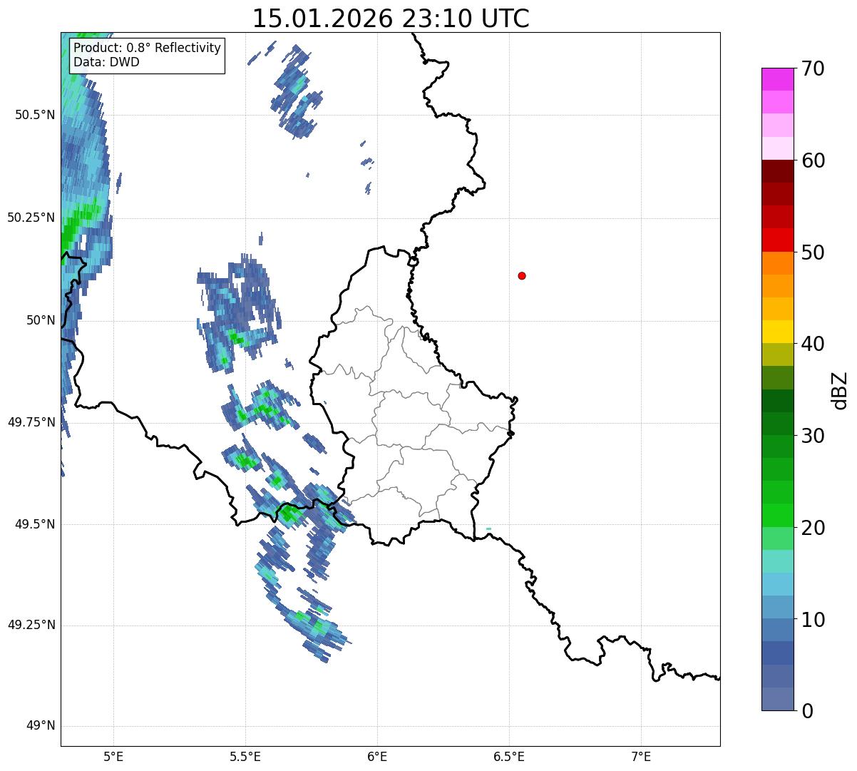Click the 6°E longitude label
Viewport: 857px width, 771px height.
[377, 756]
